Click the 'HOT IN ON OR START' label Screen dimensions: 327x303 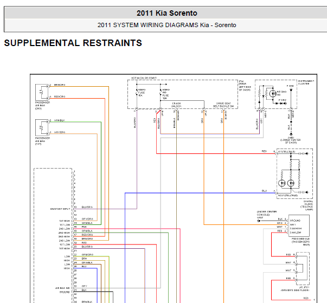(144, 78)
